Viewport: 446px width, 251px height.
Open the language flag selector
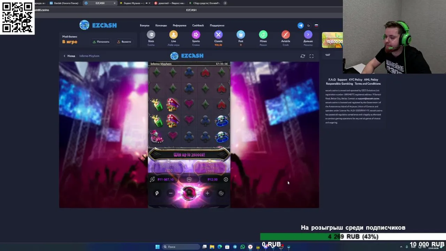(x=316, y=25)
